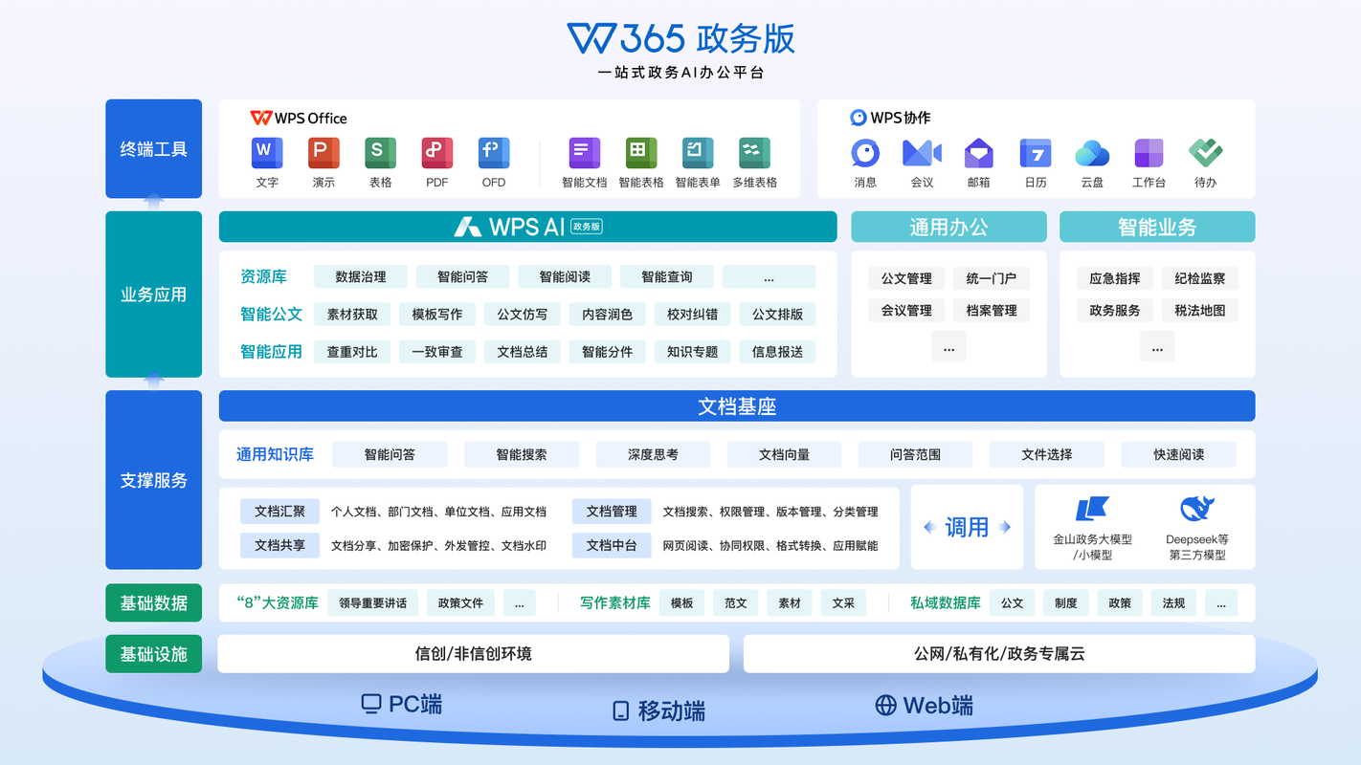The height and width of the screenshot is (765, 1361).
Task: Open the 统一门户 chip
Action: (x=992, y=279)
